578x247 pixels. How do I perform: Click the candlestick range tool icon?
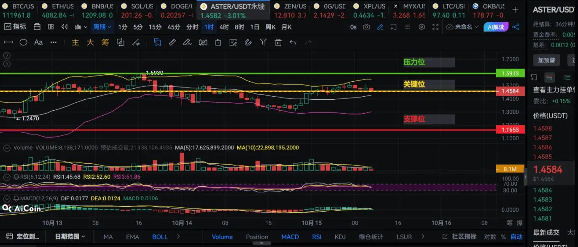[x=203, y=42]
